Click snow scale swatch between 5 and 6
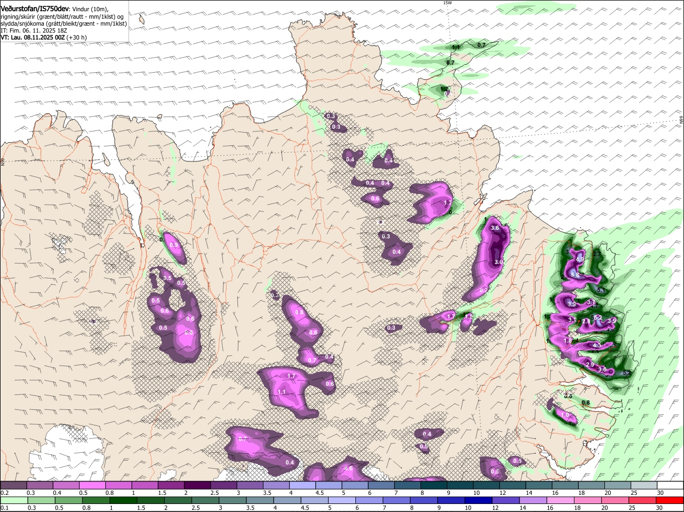684x512 pixels. pos(354,485)
